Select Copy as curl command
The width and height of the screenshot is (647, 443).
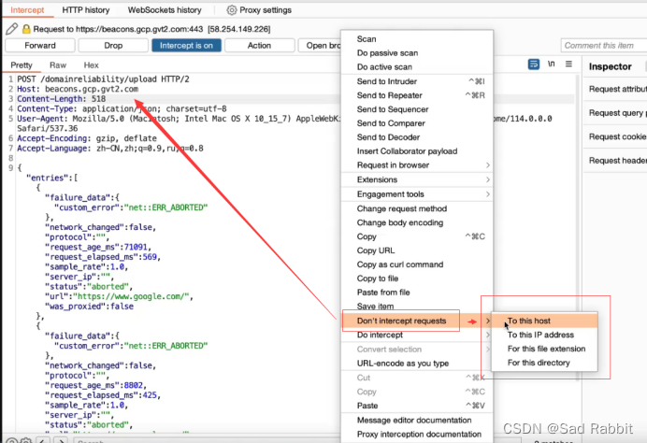pos(417,264)
